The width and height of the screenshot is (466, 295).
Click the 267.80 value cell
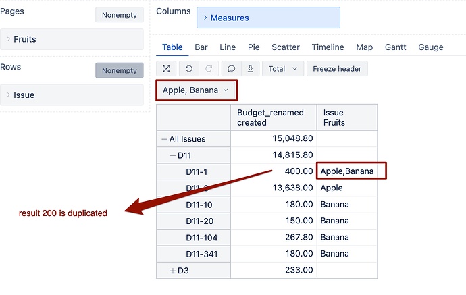coord(274,237)
